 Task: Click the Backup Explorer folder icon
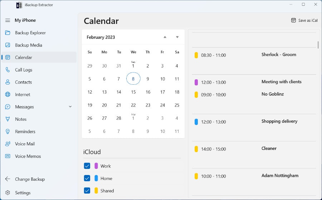8,33
